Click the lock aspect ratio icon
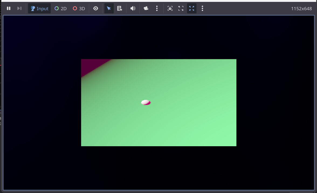This screenshot has width=317, height=193. 170,8
